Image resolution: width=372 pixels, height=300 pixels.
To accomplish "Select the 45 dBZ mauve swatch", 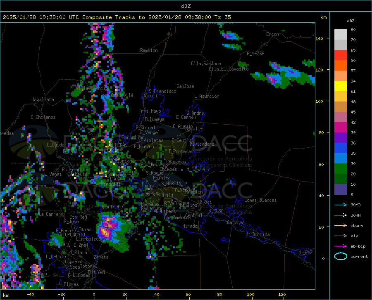I will tap(341, 117).
